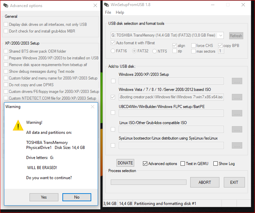Viewport: 255px width, 213px height.
Task: Enable Show debug messages during Text mode
Action: tap(6, 71)
